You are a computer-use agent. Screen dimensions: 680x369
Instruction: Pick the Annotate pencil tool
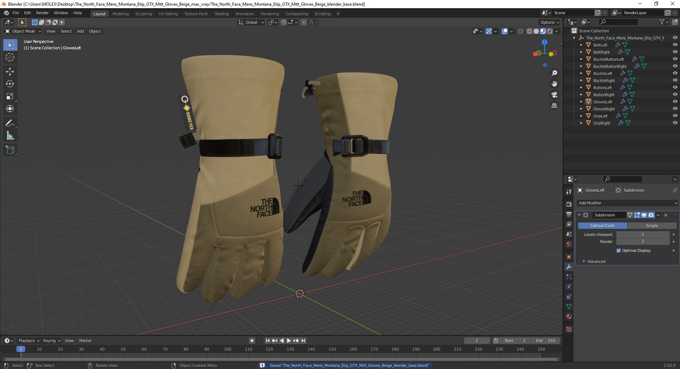(10, 123)
